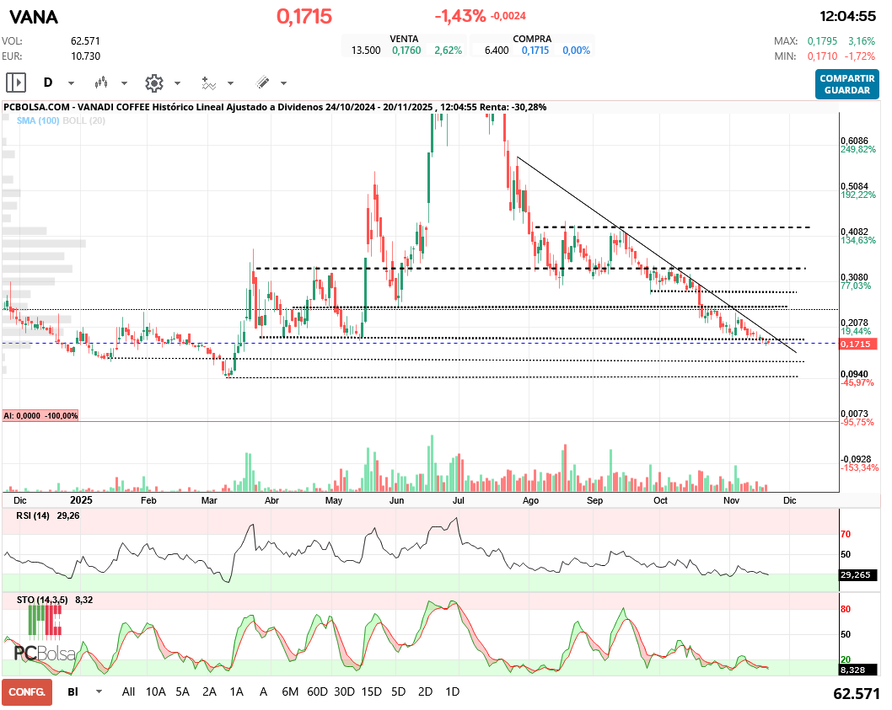This screenshot has height=710, width=892.
Task: Expand the chart type dropdown arrow
Action: (x=124, y=83)
